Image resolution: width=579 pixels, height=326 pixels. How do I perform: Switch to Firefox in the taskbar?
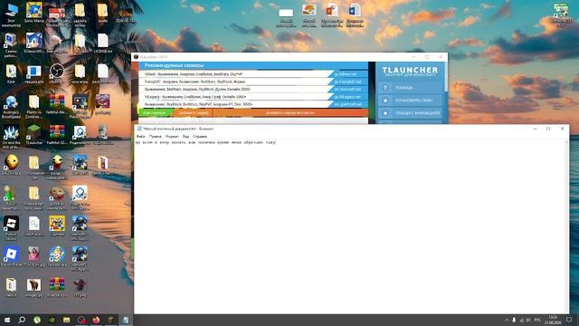coord(96,320)
